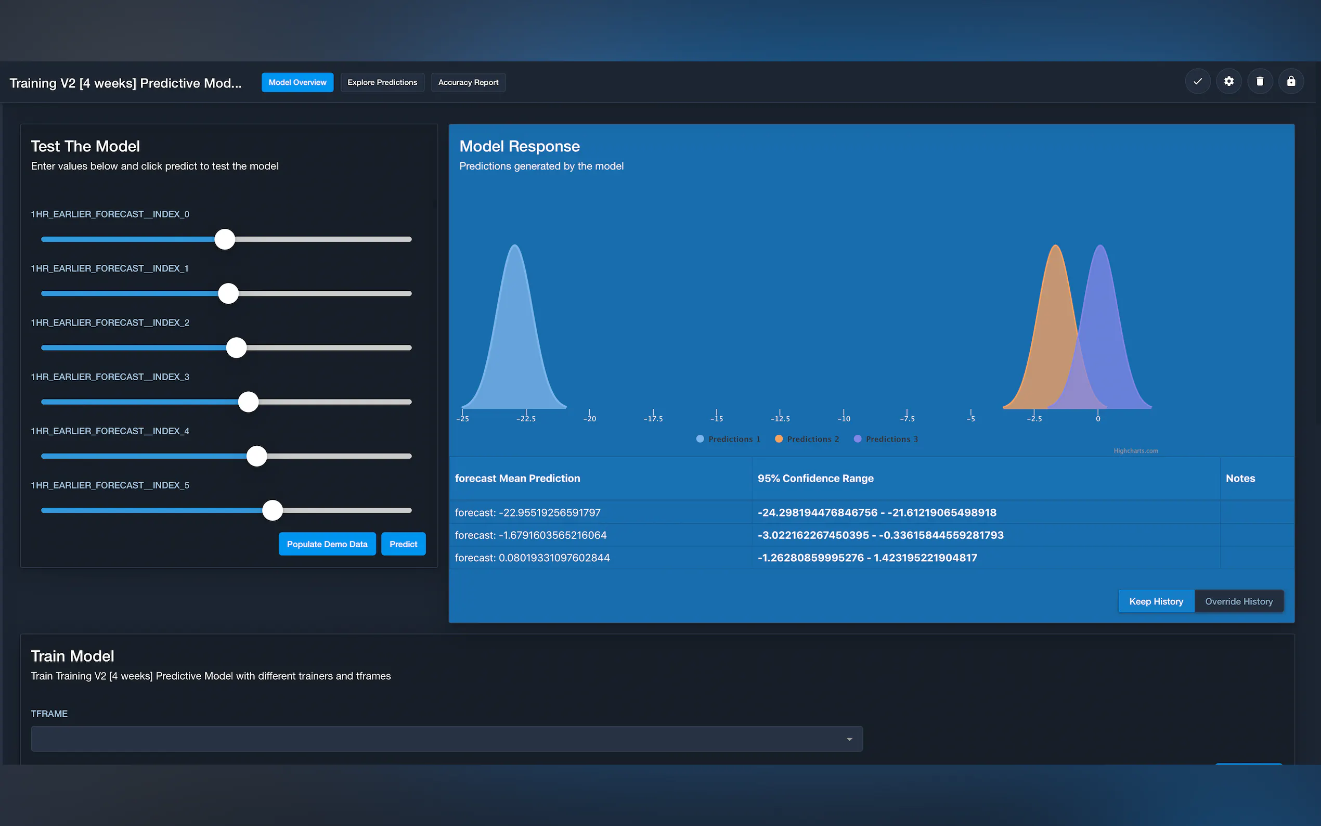Select Override History option
The image size is (1321, 826).
[1238, 601]
